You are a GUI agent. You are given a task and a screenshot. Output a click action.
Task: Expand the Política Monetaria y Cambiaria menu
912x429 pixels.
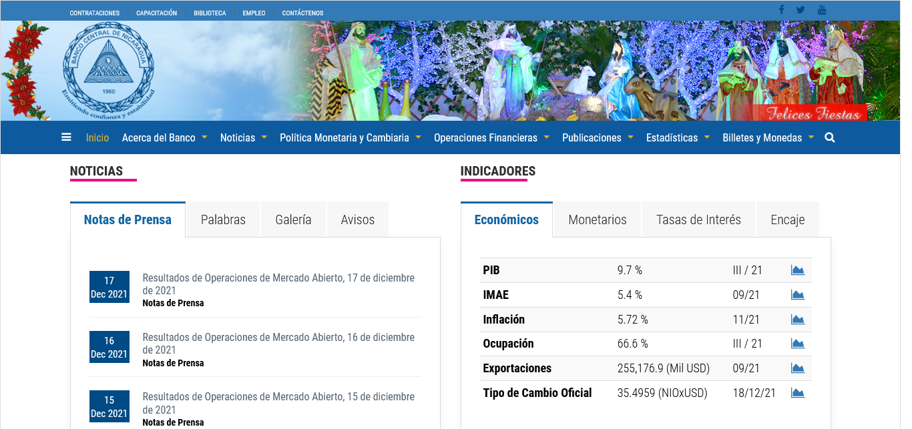point(350,137)
